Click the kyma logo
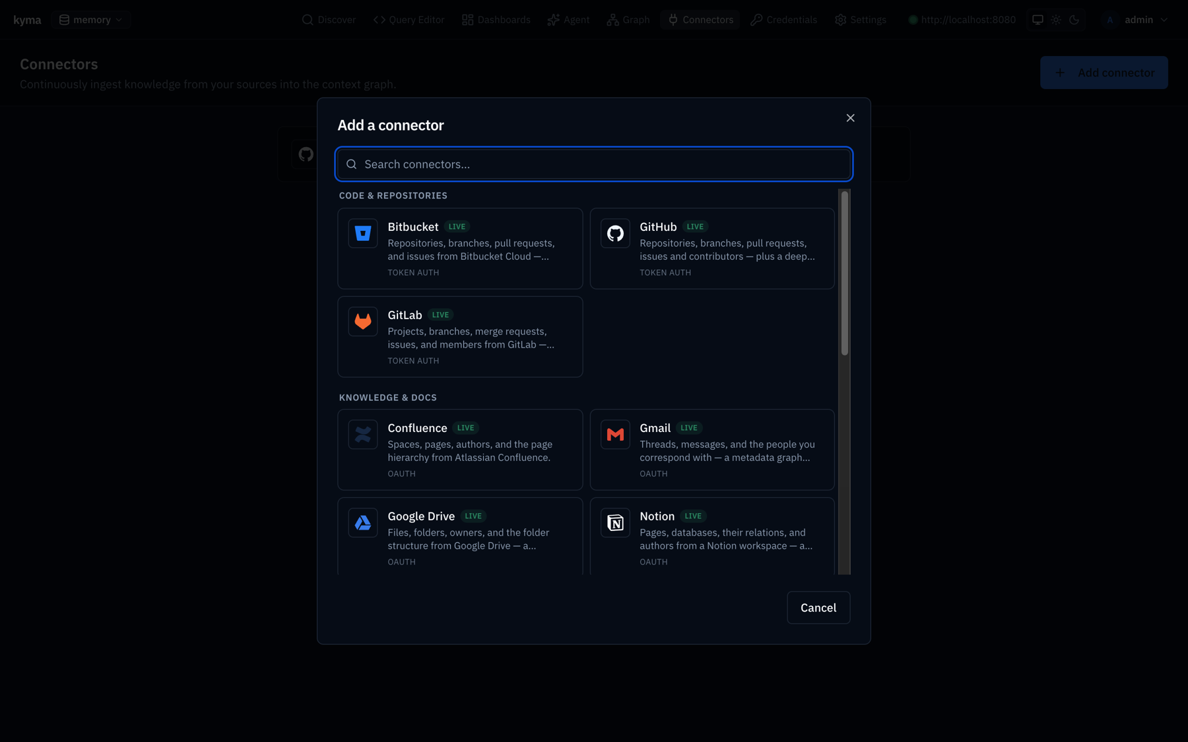 pos(27,20)
